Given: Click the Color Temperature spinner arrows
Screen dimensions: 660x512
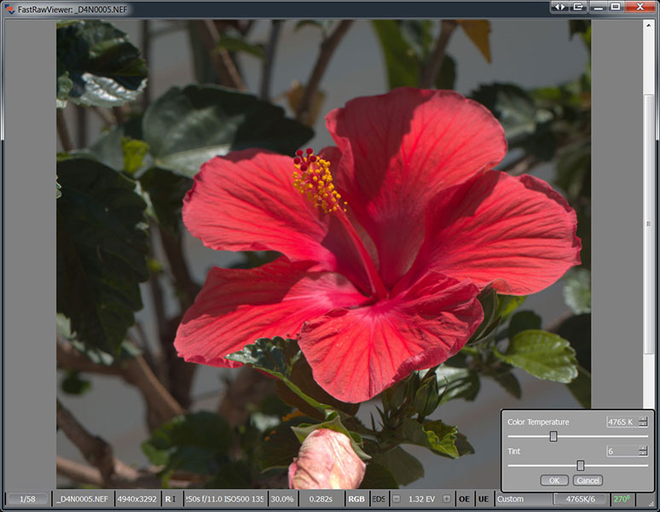Looking at the screenshot, I should coord(643,422).
